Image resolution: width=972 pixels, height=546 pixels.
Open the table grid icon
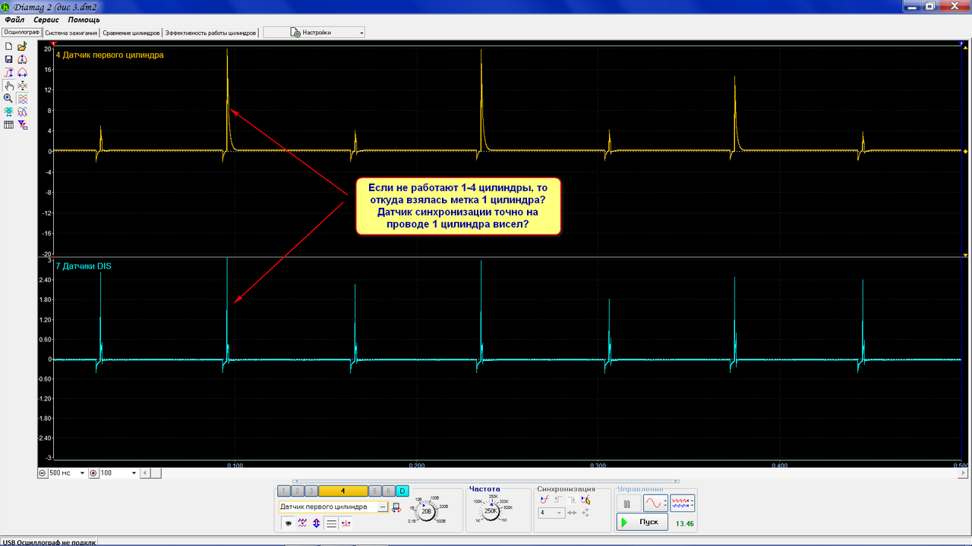point(8,124)
